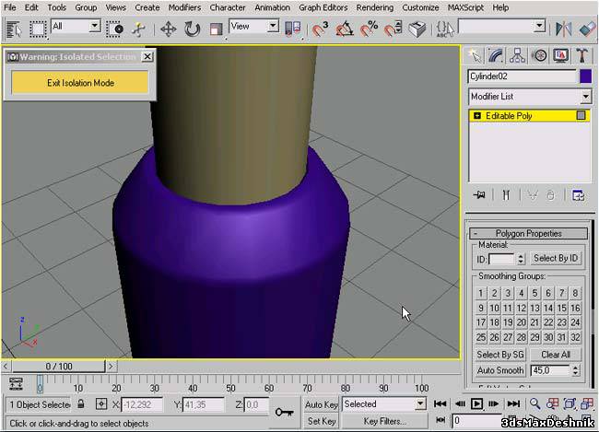Toggle Window/Crossing selection mode
This screenshot has height=432, width=599.
[114, 29]
